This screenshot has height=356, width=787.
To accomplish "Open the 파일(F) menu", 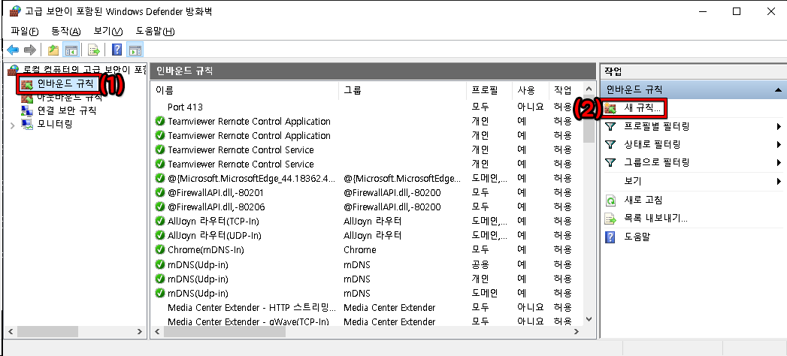I will tap(25, 31).
